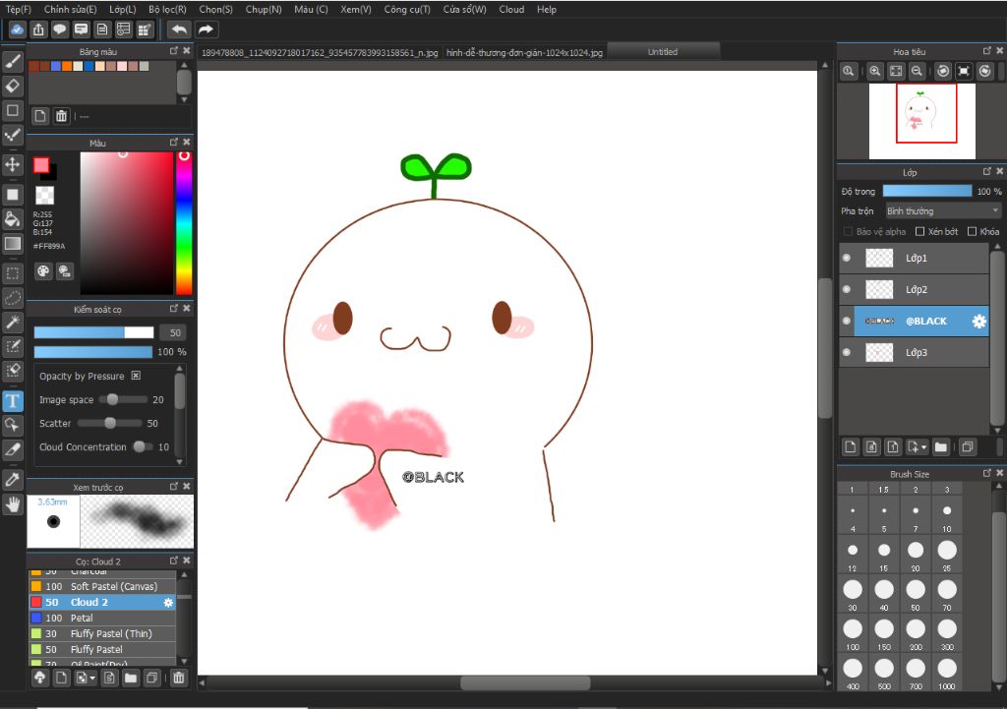Select the Lasso selection tool
This screenshot has height=709, width=1007.
[13, 298]
